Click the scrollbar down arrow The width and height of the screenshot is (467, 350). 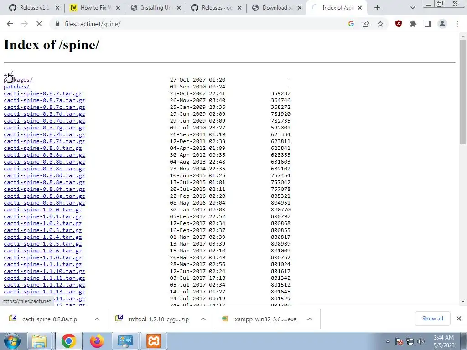[463, 302]
